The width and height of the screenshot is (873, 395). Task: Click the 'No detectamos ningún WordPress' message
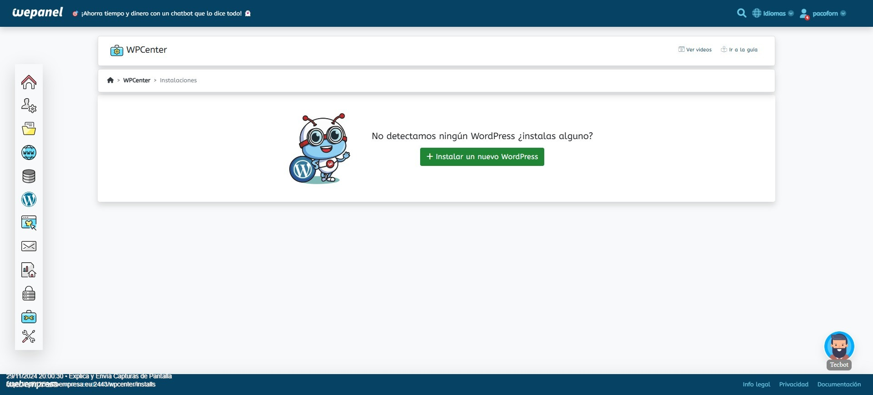(x=482, y=136)
